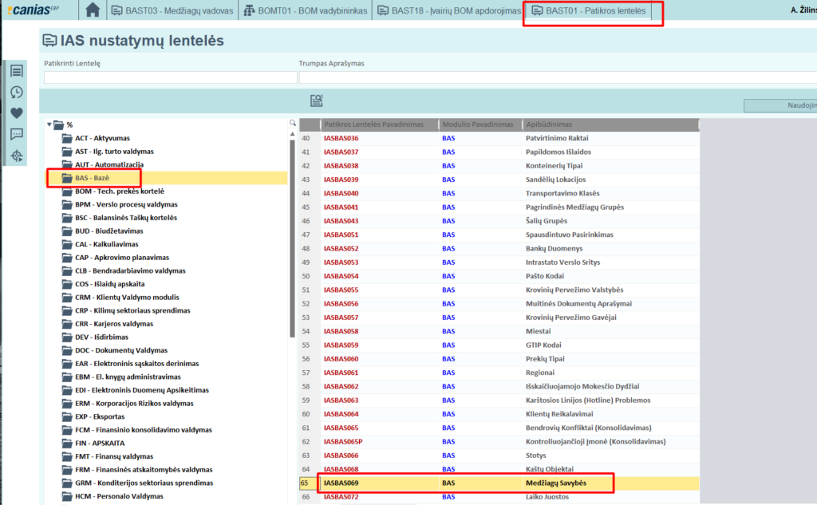This screenshot has width=817, height=505.
Task: Click the magnifier icon beside the tree
Action: tap(293, 124)
